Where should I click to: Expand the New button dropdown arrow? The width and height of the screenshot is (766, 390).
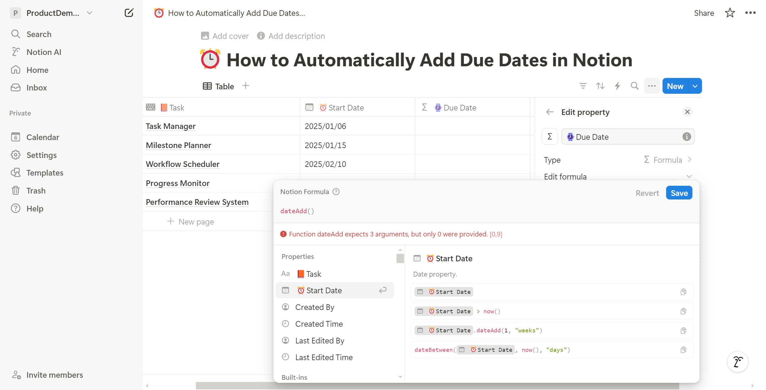tap(695, 86)
